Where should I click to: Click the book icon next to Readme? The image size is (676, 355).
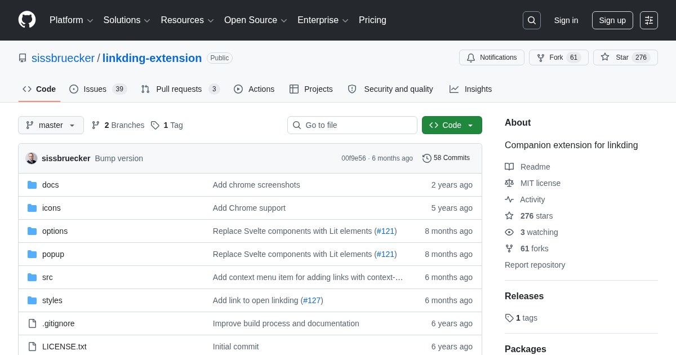tap(509, 167)
